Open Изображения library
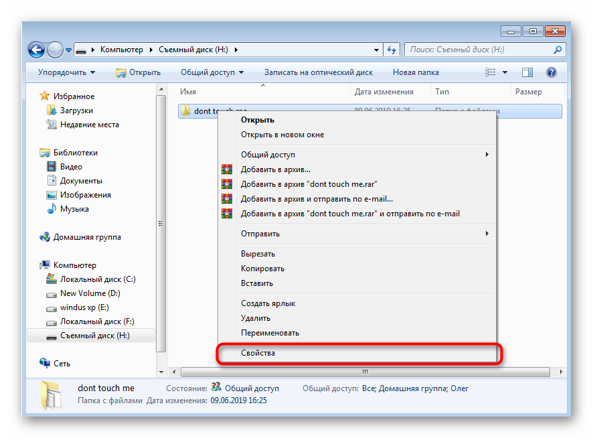593x438 pixels. (x=86, y=195)
